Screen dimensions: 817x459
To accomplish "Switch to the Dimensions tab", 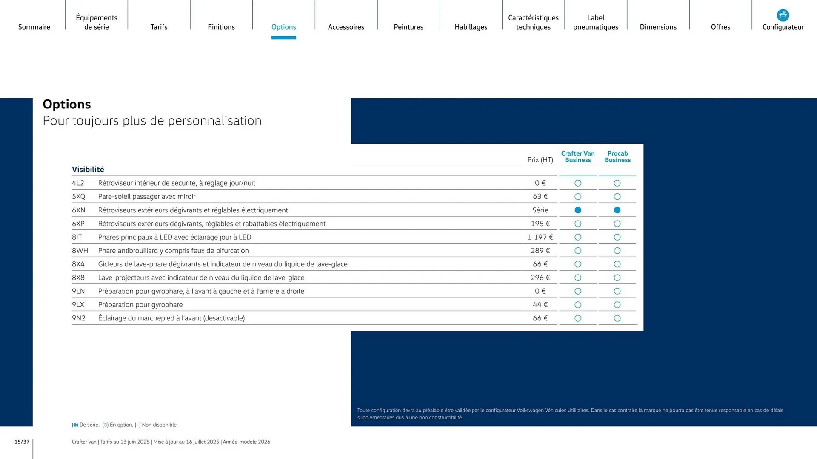I will tap(658, 27).
